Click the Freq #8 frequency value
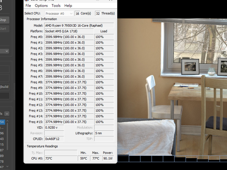 click(x=69, y=82)
